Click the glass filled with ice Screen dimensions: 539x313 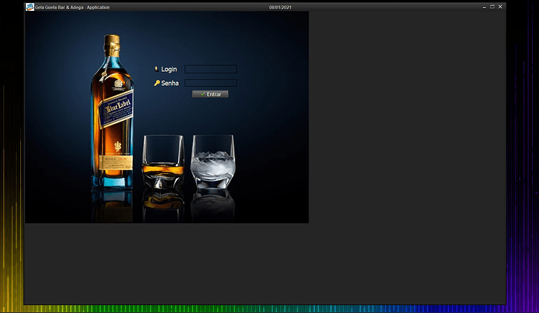coord(213,162)
